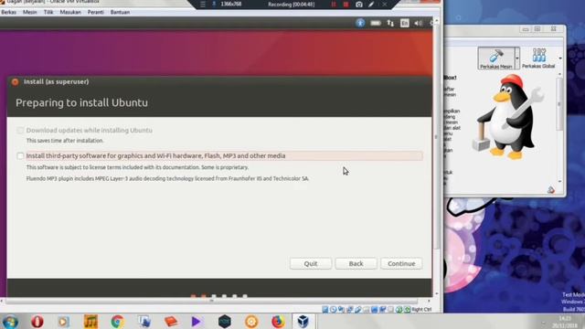Click the Continue button
Image resolution: width=585 pixels, height=329 pixels.
tap(401, 263)
